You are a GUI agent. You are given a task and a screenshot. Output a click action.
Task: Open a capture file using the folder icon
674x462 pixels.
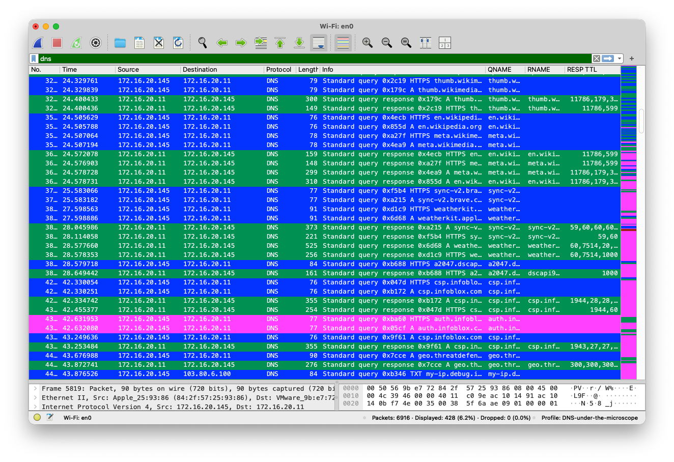pos(120,43)
